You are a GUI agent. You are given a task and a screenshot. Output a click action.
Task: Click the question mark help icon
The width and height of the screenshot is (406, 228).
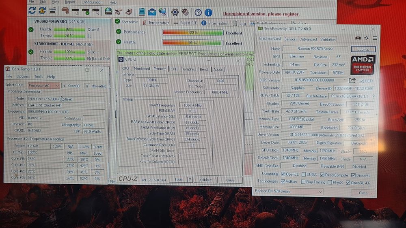pyautogui.click(x=198, y=12)
